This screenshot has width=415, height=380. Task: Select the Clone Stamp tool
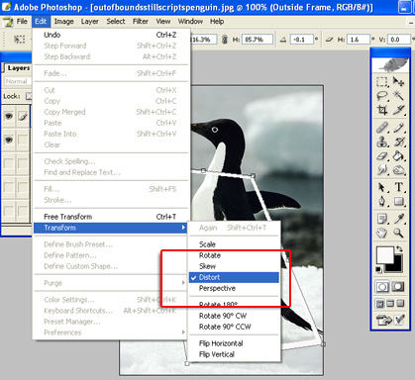[382, 142]
